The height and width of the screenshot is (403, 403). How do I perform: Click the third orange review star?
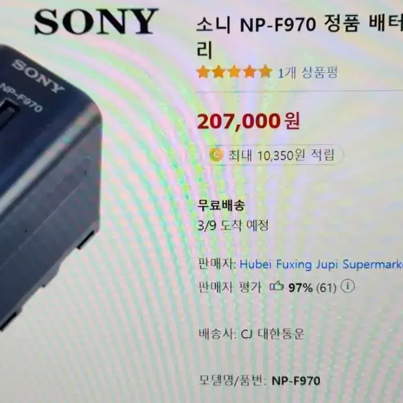tap(234, 72)
